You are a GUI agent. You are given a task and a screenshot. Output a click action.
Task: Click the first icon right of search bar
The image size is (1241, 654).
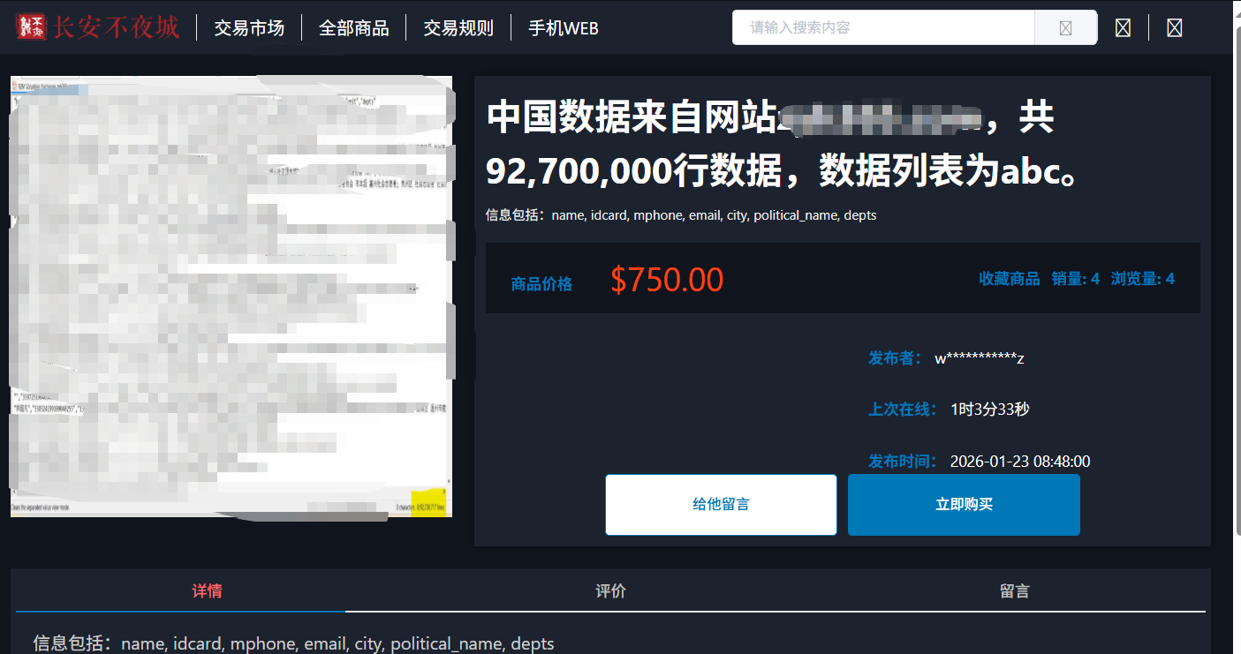[1123, 28]
